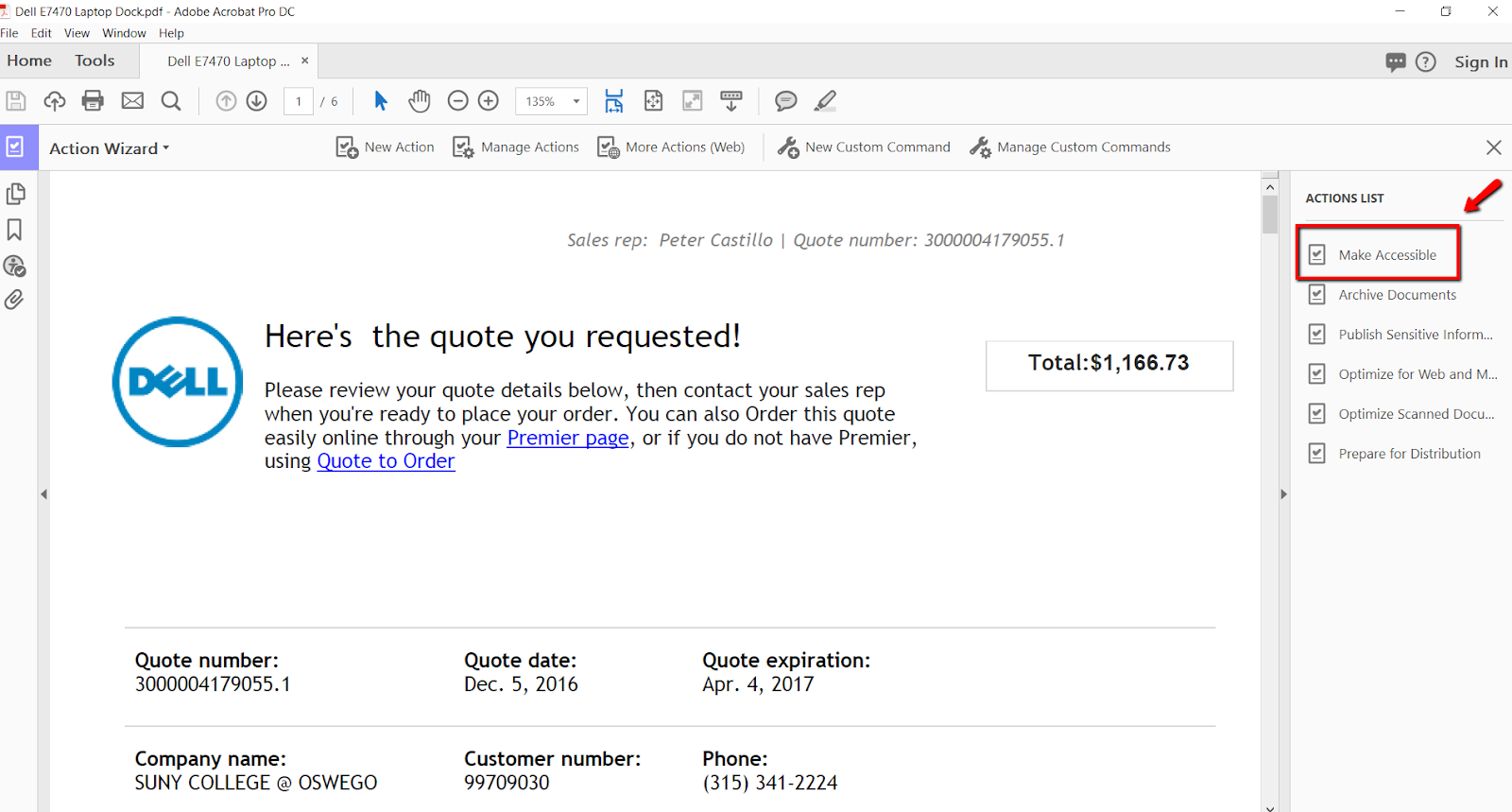Screen dimensions: 1512x812
Task: Choose Optimize Scanned Documents action
Action: pos(1402,414)
